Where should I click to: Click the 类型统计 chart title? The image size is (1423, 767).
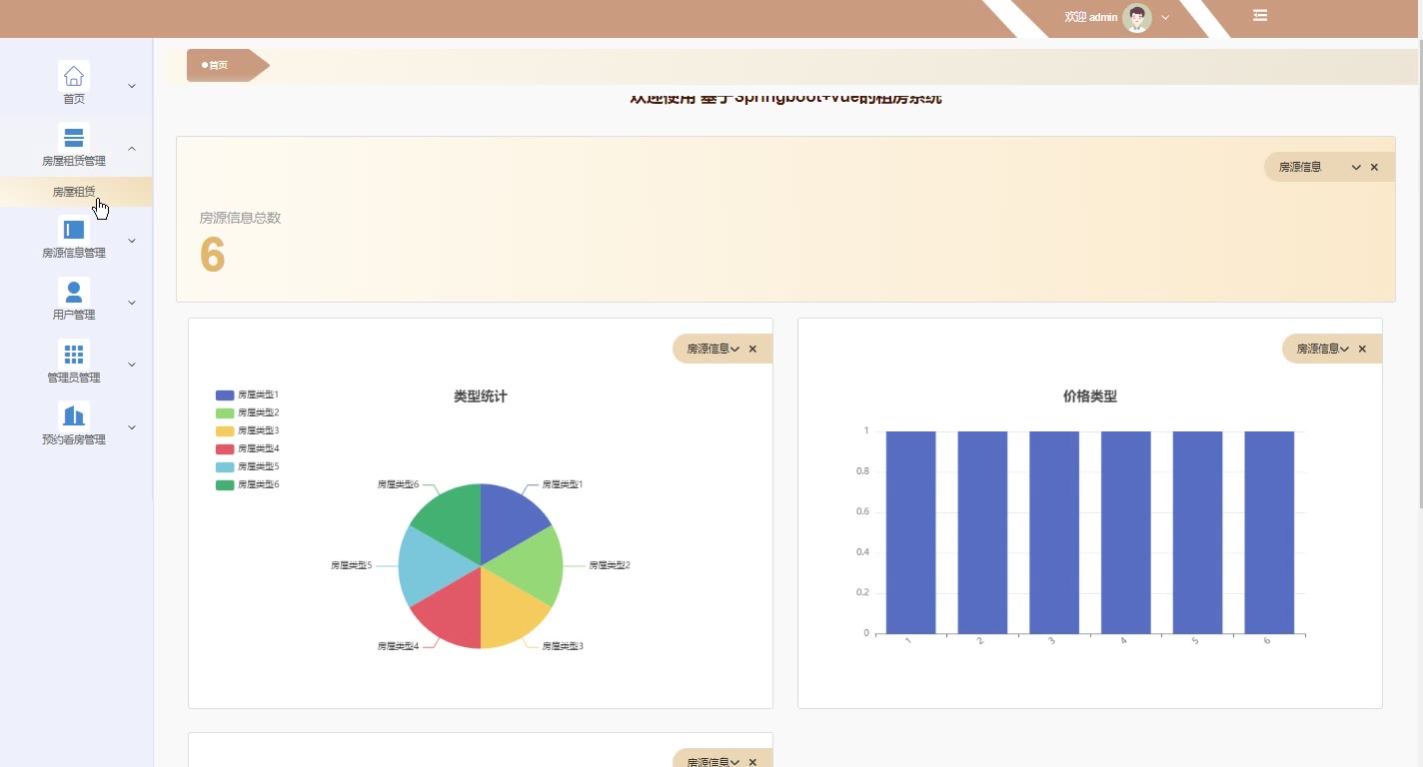pyautogui.click(x=481, y=396)
